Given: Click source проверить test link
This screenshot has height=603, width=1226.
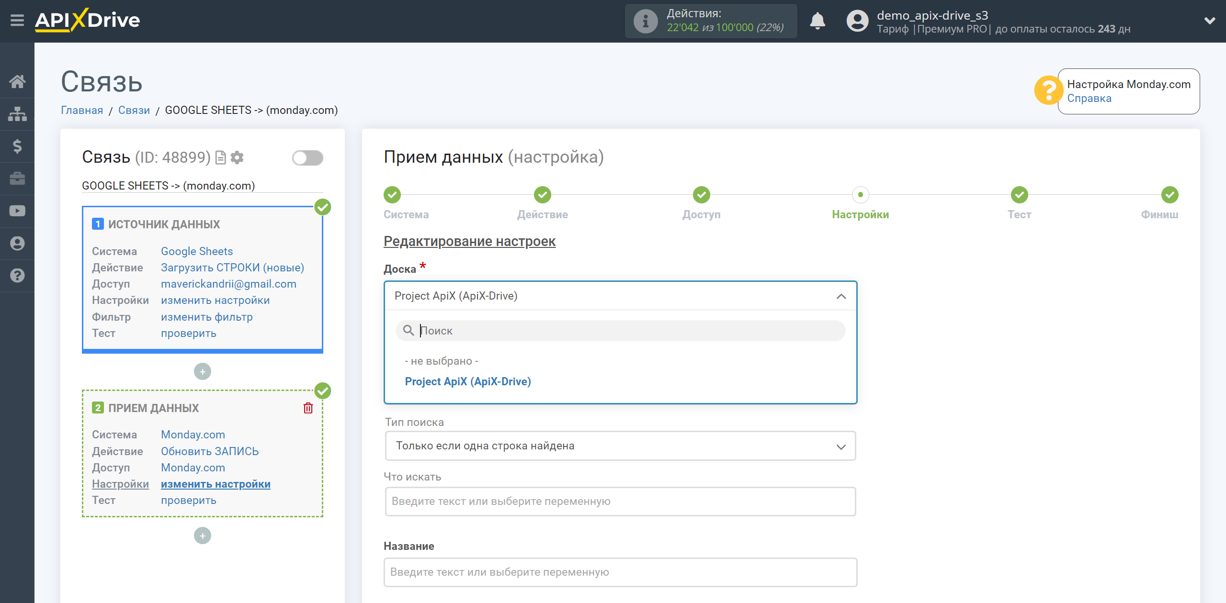Looking at the screenshot, I should coord(188,333).
